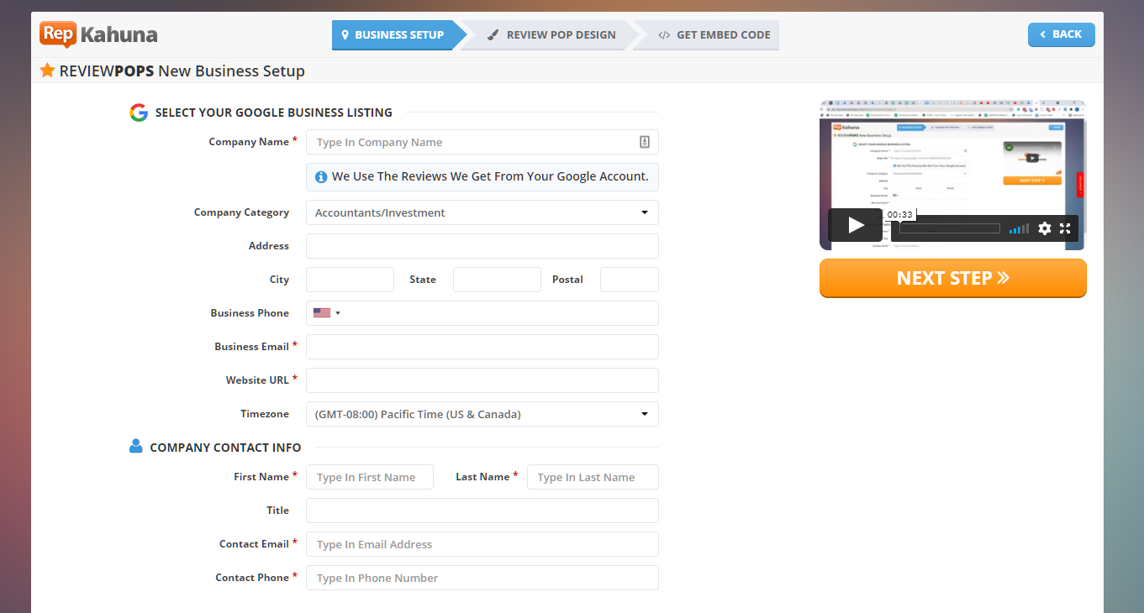Go to the Get Embed Code step
Viewport: 1144px width, 613px height.
713,35
